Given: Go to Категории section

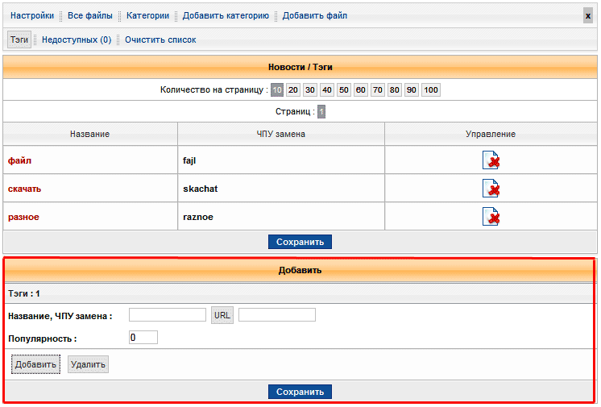Looking at the screenshot, I should [x=147, y=15].
